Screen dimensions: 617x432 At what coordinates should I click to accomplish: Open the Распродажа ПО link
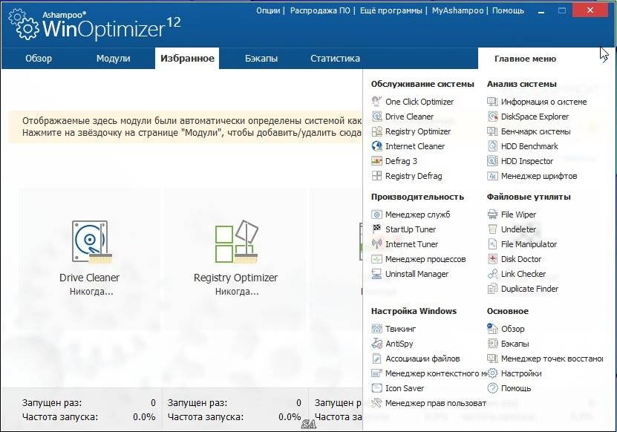(320, 10)
